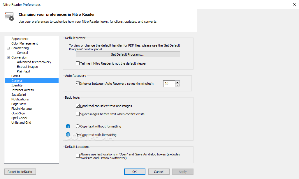
Task: Click the Apply button
Action: pos(183,172)
